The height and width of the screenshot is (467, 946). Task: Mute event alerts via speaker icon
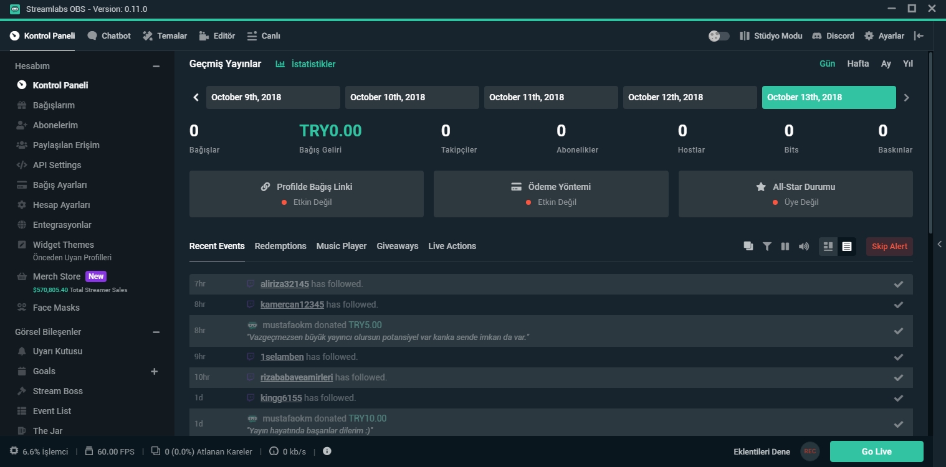[804, 247]
